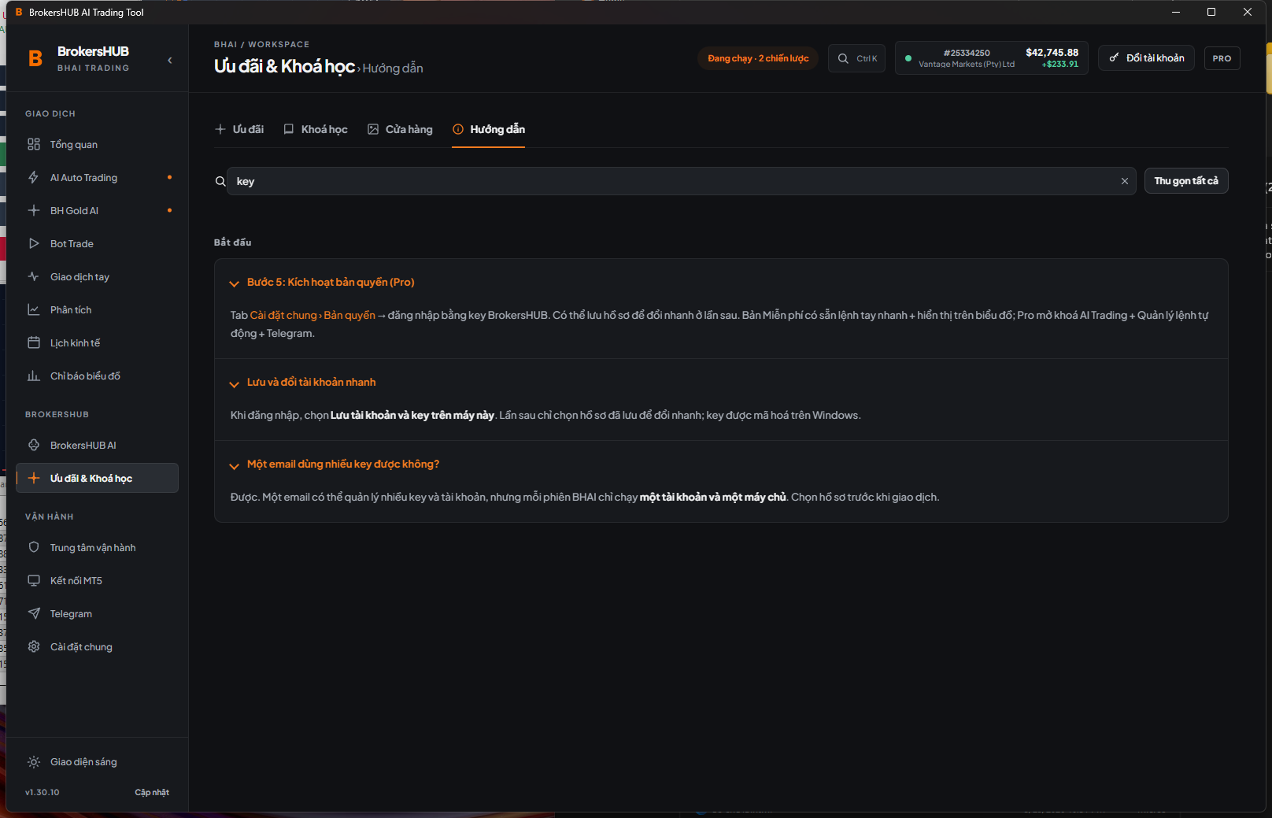Collapse the sidebar with the chevron arrow
Screen dimensions: 1272x818
tap(170, 60)
